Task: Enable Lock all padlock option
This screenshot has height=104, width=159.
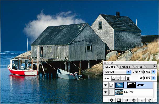Action: pos(128,78)
